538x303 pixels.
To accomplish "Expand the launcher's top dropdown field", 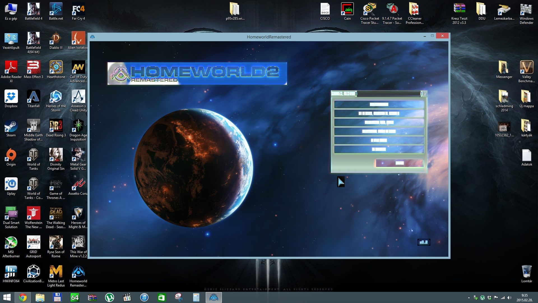I will (x=389, y=94).
